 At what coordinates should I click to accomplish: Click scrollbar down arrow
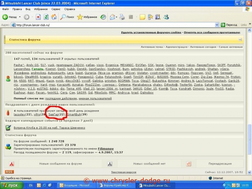(x=249, y=172)
